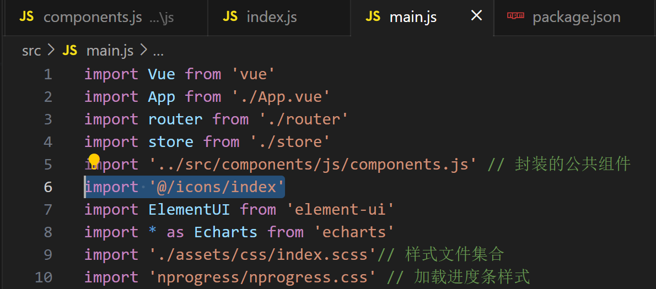Image resolution: width=656 pixels, height=289 pixels.
Task: Click line number 10 in the gutter
Action: 44,277
